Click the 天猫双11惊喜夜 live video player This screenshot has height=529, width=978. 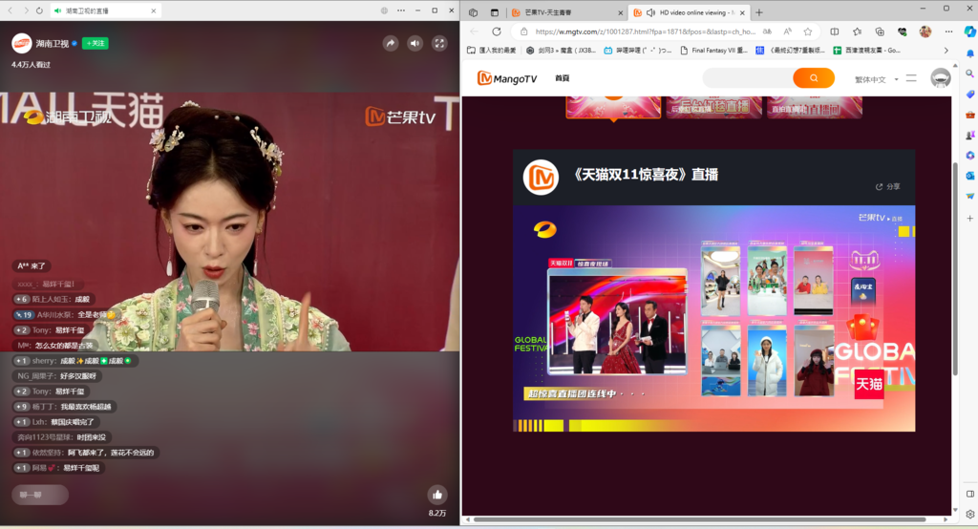click(x=714, y=318)
